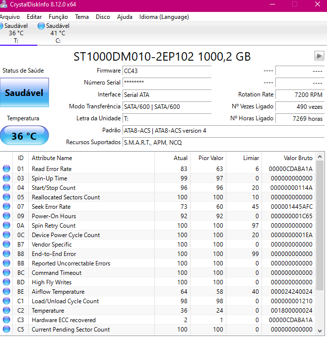Click the Recursos Suportados field
The width and height of the screenshot is (327, 340).
(223, 143)
